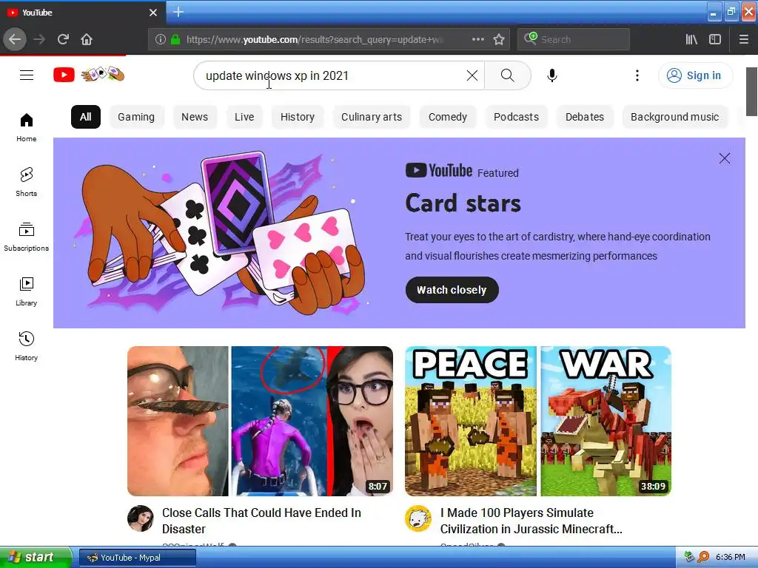Bookmark this page with the star icon
758x568 pixels.
499,39
